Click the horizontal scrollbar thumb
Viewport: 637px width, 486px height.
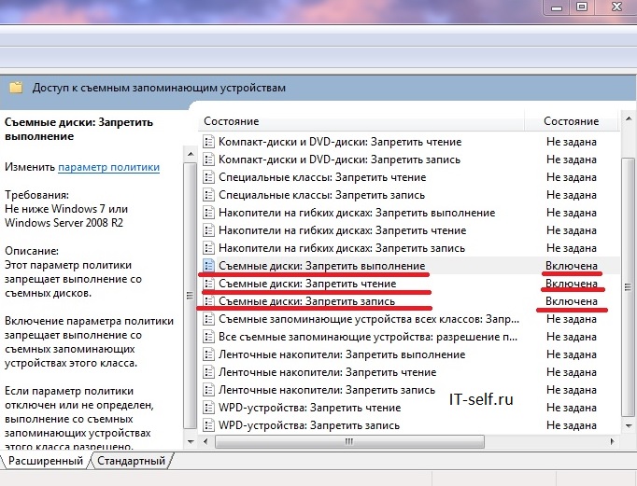point(349,441)
